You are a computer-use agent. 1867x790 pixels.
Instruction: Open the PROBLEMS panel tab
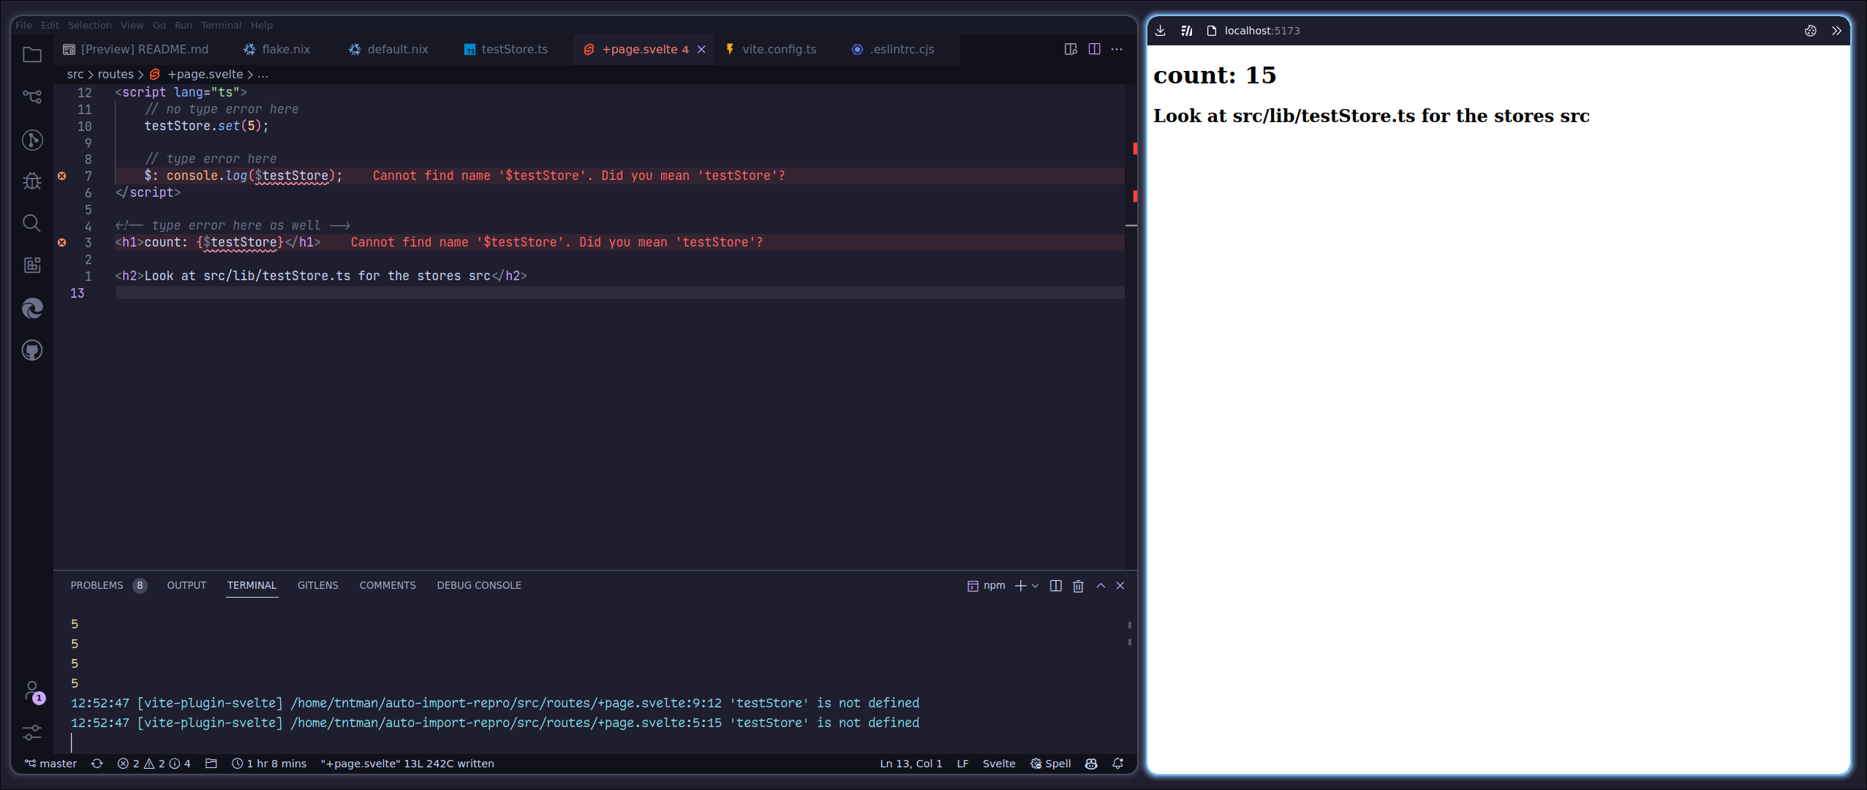click(x=97, y=585)
